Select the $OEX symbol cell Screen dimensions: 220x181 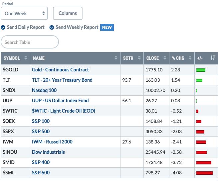(x=15, y=121)
